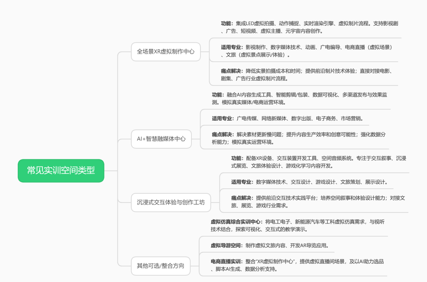Click 适用专业 text listing 交互设计

point(309,182)
